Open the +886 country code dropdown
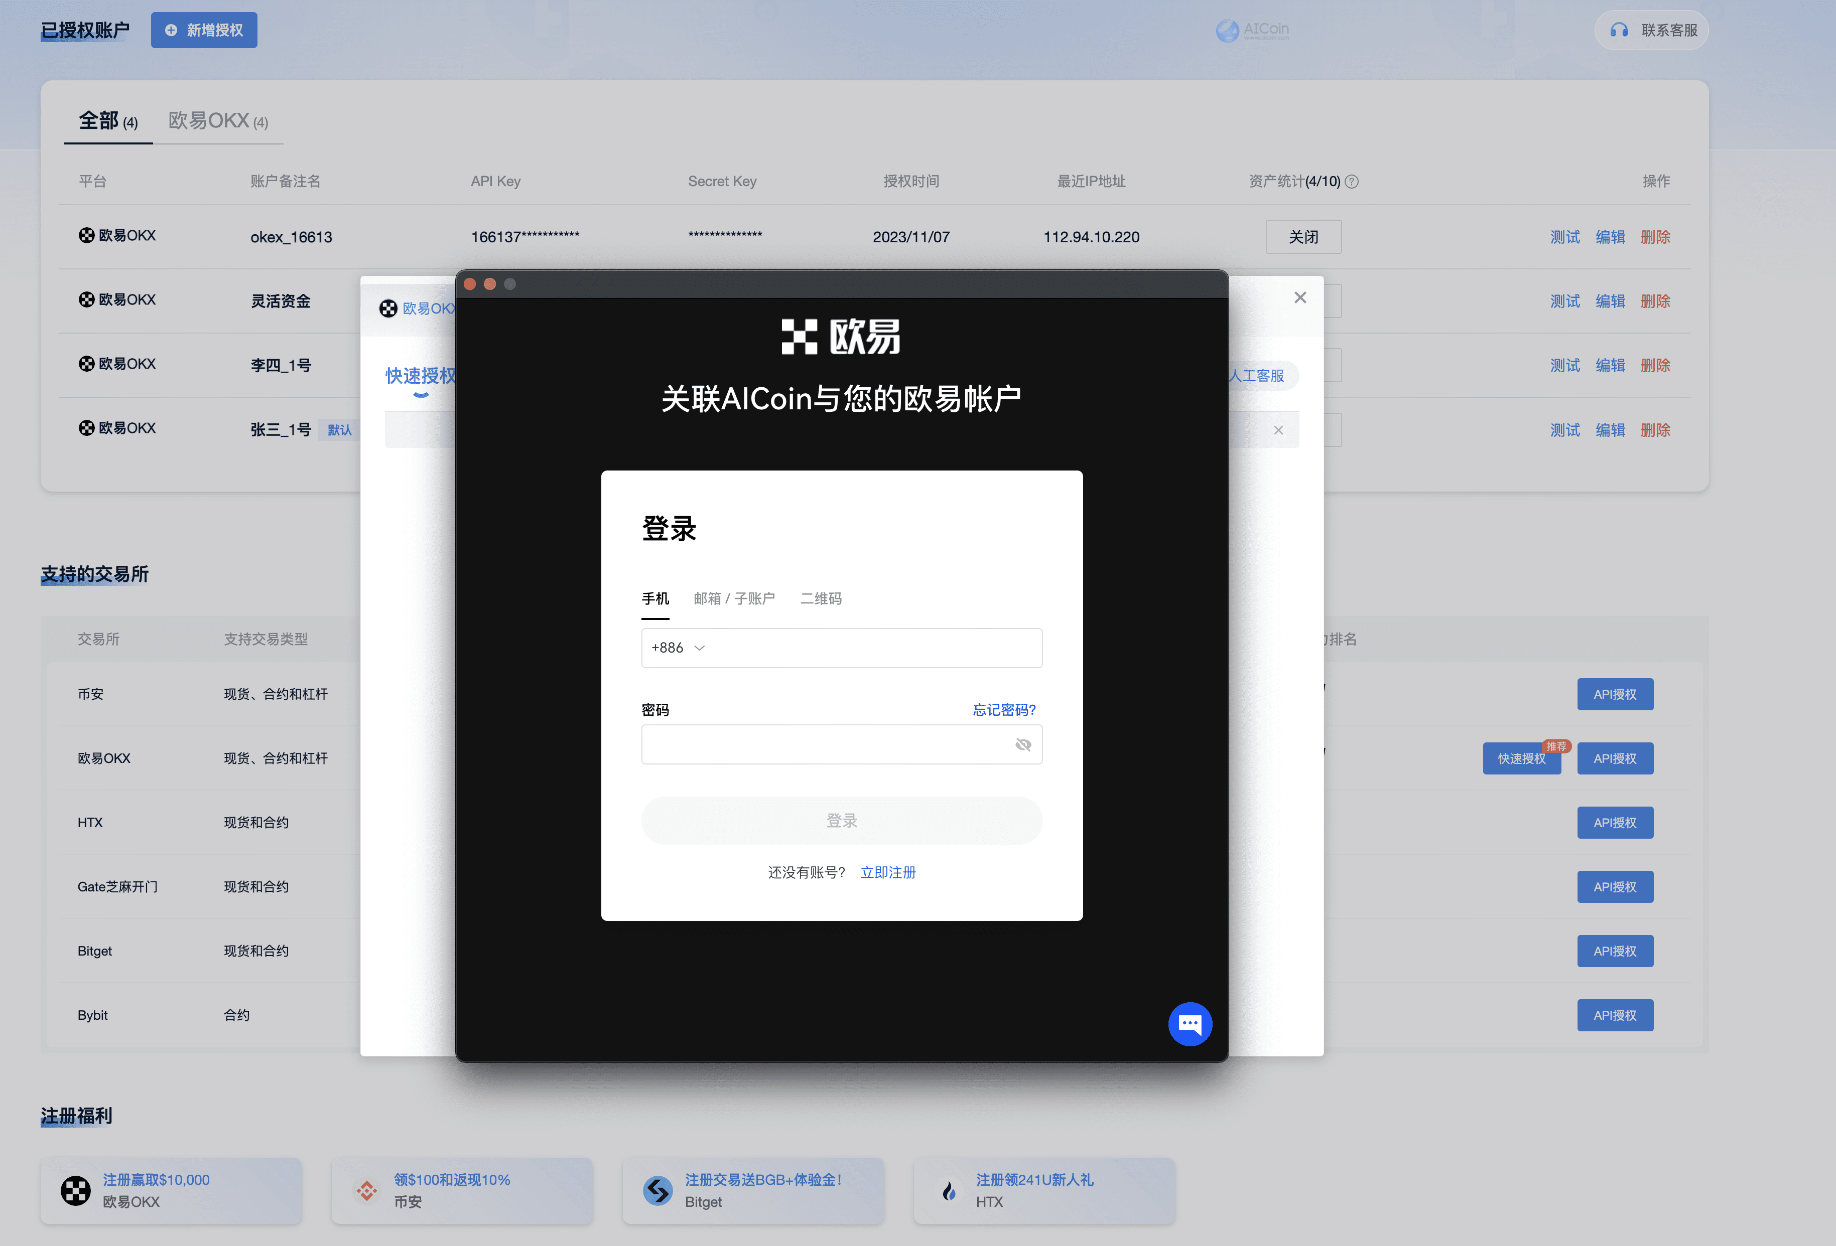 tap(678, 648)
